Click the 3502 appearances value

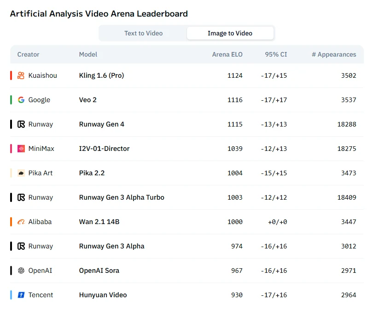(349, 75)
